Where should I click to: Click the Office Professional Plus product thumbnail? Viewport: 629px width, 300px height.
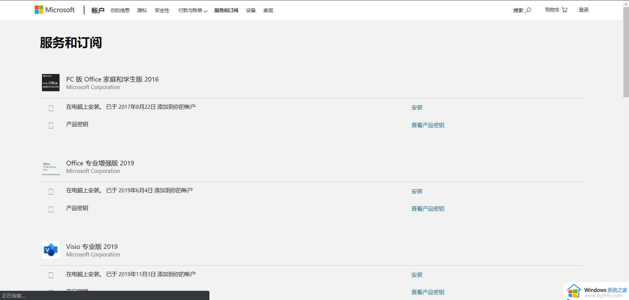51,166
